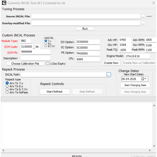Choose Any To NoPass repack type

coord(7,92)
